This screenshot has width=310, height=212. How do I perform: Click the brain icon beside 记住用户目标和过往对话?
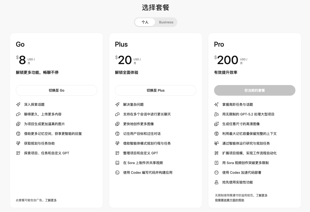click(x=117, y=134)
